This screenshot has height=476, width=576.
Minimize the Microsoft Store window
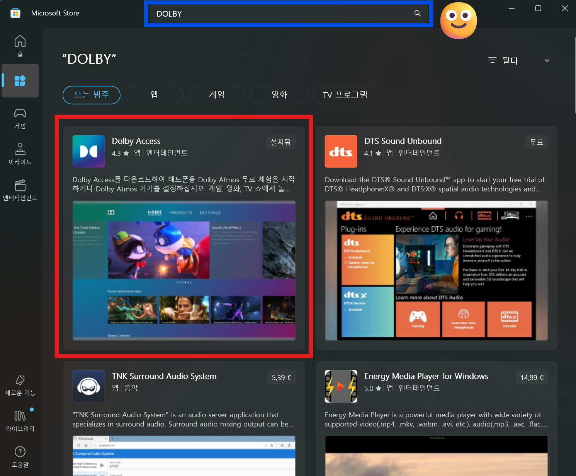(x=511, y=9)
